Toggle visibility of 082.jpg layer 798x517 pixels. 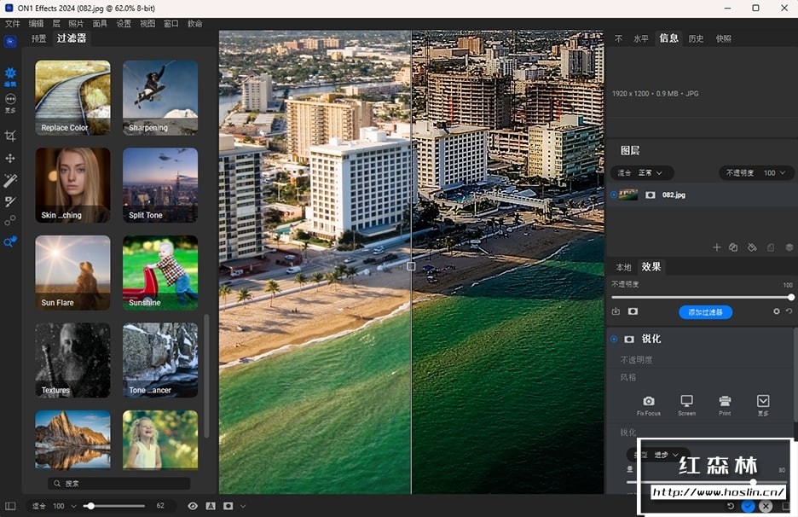click(x=614, y=195)
